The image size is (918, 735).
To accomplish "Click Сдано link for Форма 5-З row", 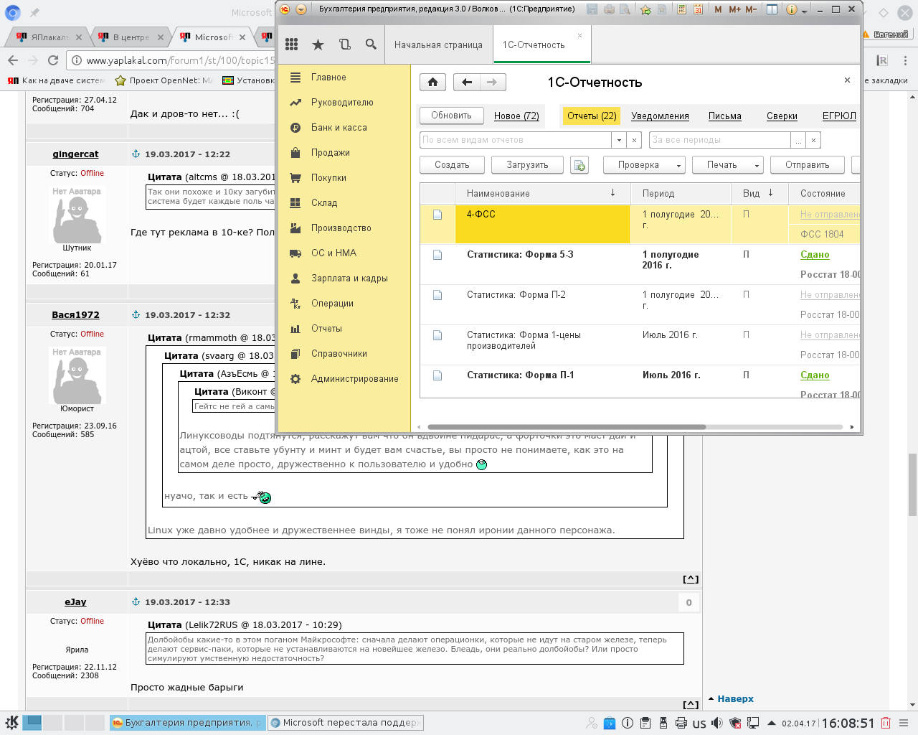I will [815, 255].
